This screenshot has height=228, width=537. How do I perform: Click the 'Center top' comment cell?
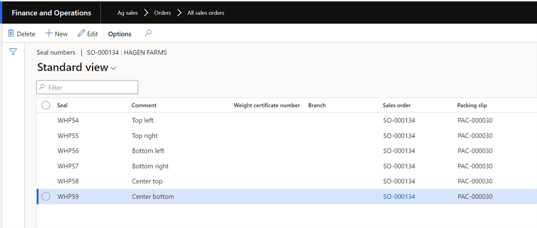[147, 181]
